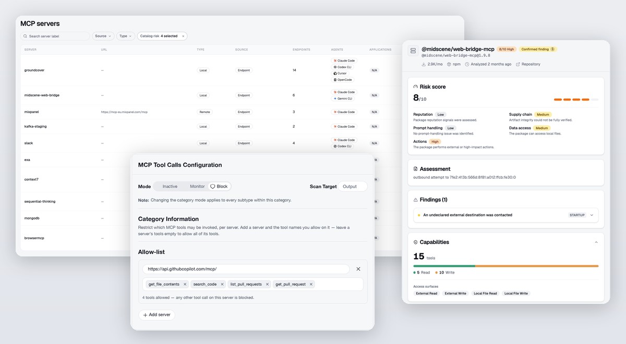Open the Type filter dropdown

coord(126,36)
